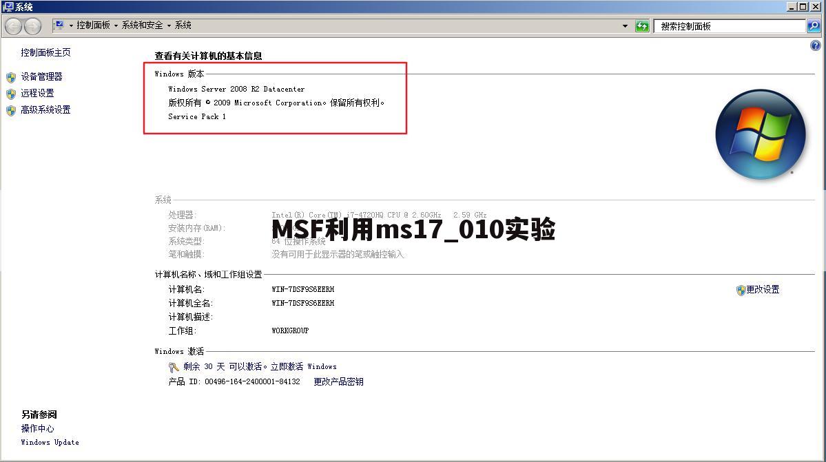The image size is (826, 462).
Task: Minimize the 系统 window
Action: click(x=792, y=7)
